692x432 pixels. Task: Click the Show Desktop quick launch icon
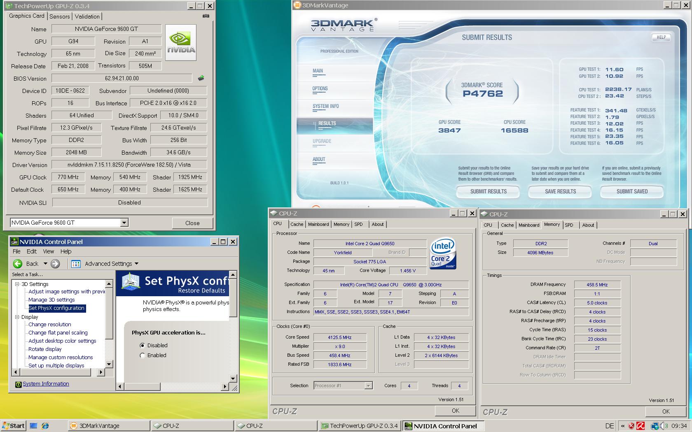point(34,426)
